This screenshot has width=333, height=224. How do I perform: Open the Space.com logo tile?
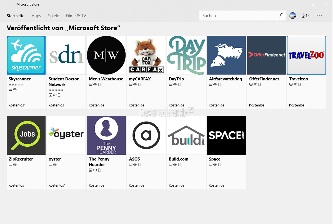click(226, 135)
